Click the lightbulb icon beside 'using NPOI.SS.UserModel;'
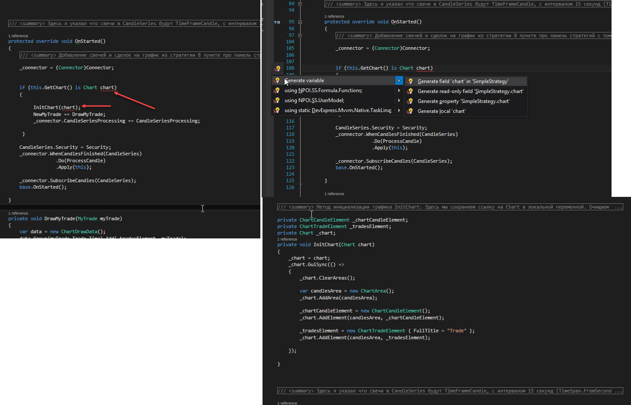This screenshot has width=631, height=405. click(x=277, y=100)
